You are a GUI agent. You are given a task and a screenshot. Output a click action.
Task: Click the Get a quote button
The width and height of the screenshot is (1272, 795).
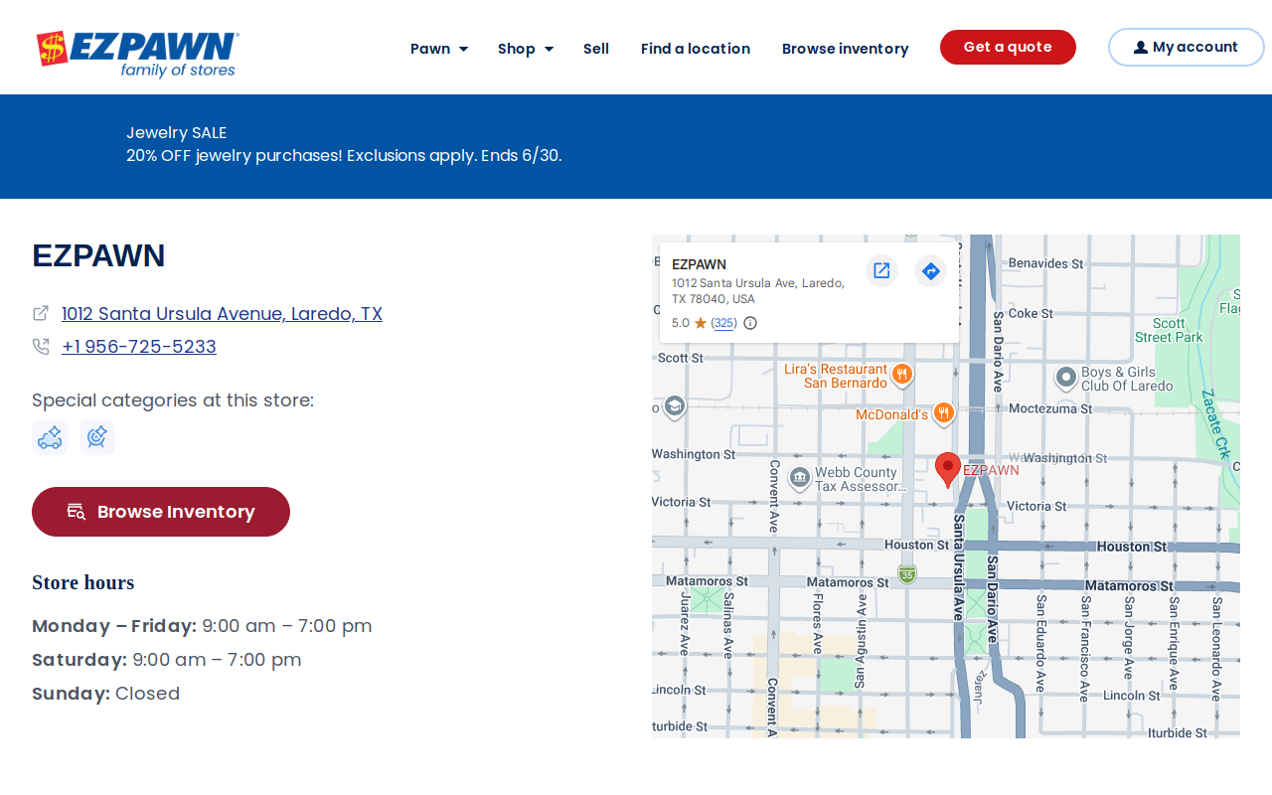(1008, 47)
